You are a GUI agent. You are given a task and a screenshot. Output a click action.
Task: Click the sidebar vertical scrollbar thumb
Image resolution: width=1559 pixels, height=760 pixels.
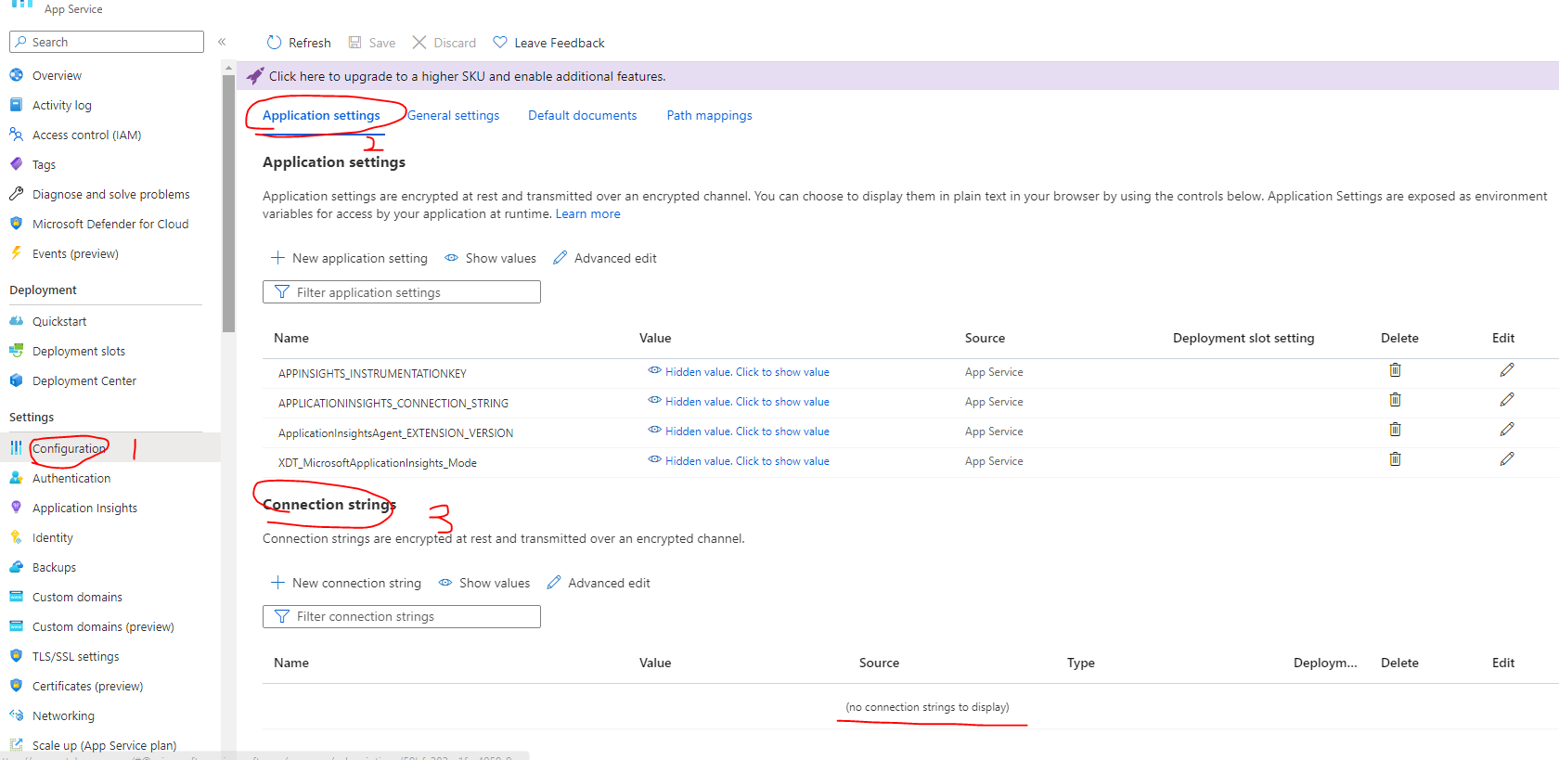coord(228,202)
